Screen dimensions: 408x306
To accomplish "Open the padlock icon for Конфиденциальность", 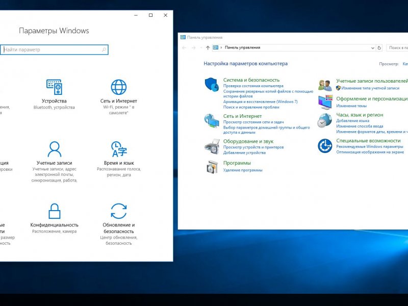I will pyautogui.click(x=55, y=211).
